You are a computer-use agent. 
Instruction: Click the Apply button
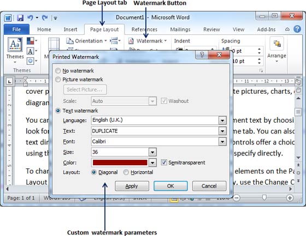(132, 186)
